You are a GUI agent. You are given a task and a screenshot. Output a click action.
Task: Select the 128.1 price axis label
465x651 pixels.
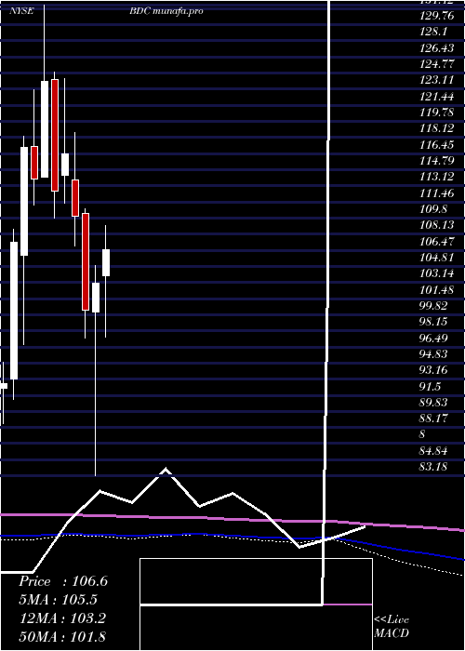pos(432,33)
